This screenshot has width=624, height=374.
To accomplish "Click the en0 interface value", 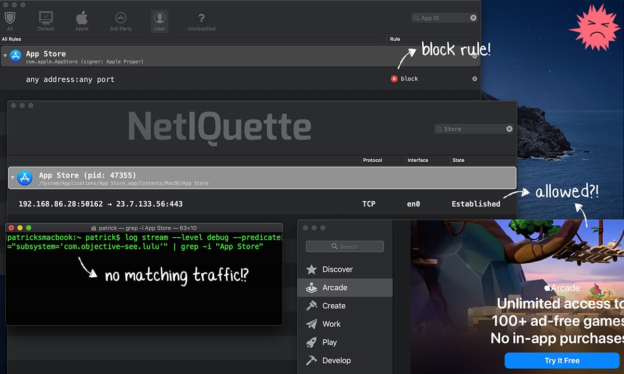I will coord(413,204).
